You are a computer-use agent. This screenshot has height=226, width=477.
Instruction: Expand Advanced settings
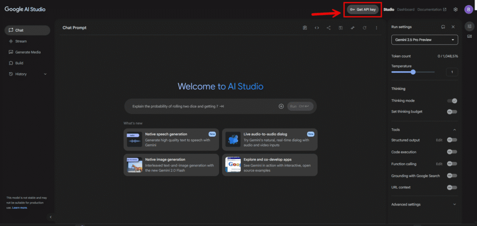[424, 205]
